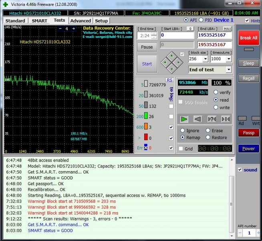Click the green cross Victoria title icon
This screenshot has width=262, height=241.
pos(5,4)
